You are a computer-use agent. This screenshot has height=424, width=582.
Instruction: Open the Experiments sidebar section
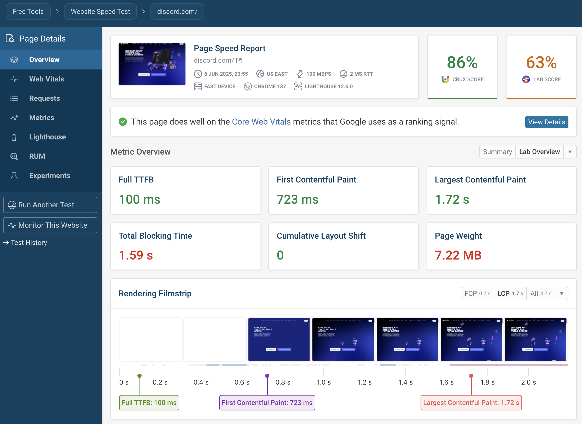click(51, 176)
